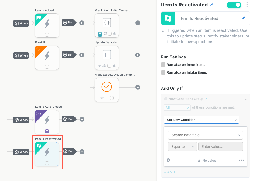The width and height of the screenshot is (253, 181).
Task: Open gear settings on Update Defaults node
Action: point(105,66)
